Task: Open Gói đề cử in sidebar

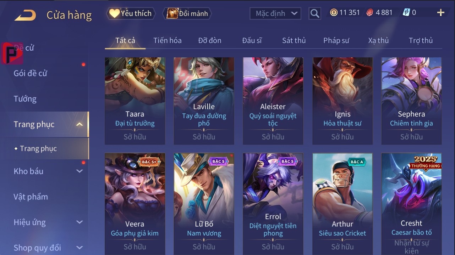Action: 31,73
